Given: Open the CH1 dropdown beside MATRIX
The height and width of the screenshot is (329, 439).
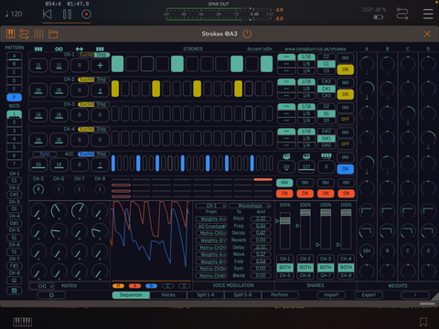Looking at the screenshot, I should pyautogui.click(x=42, y=286).
